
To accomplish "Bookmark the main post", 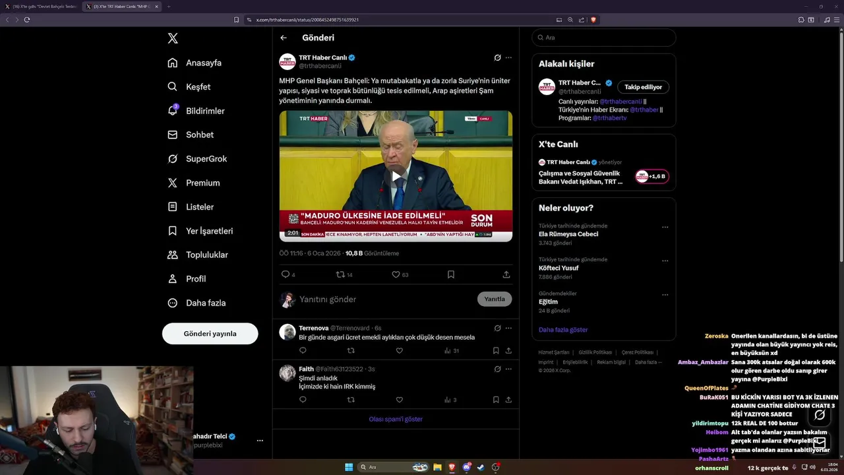I will point(451,274).
